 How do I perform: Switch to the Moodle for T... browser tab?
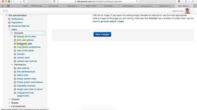(x=165, y=6)
